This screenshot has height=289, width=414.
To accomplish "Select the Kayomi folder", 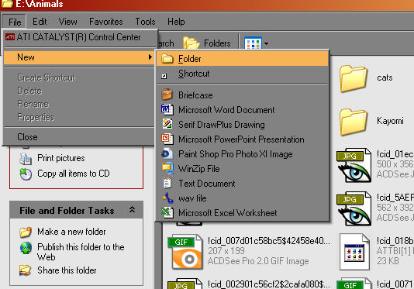I will (354, 122).
